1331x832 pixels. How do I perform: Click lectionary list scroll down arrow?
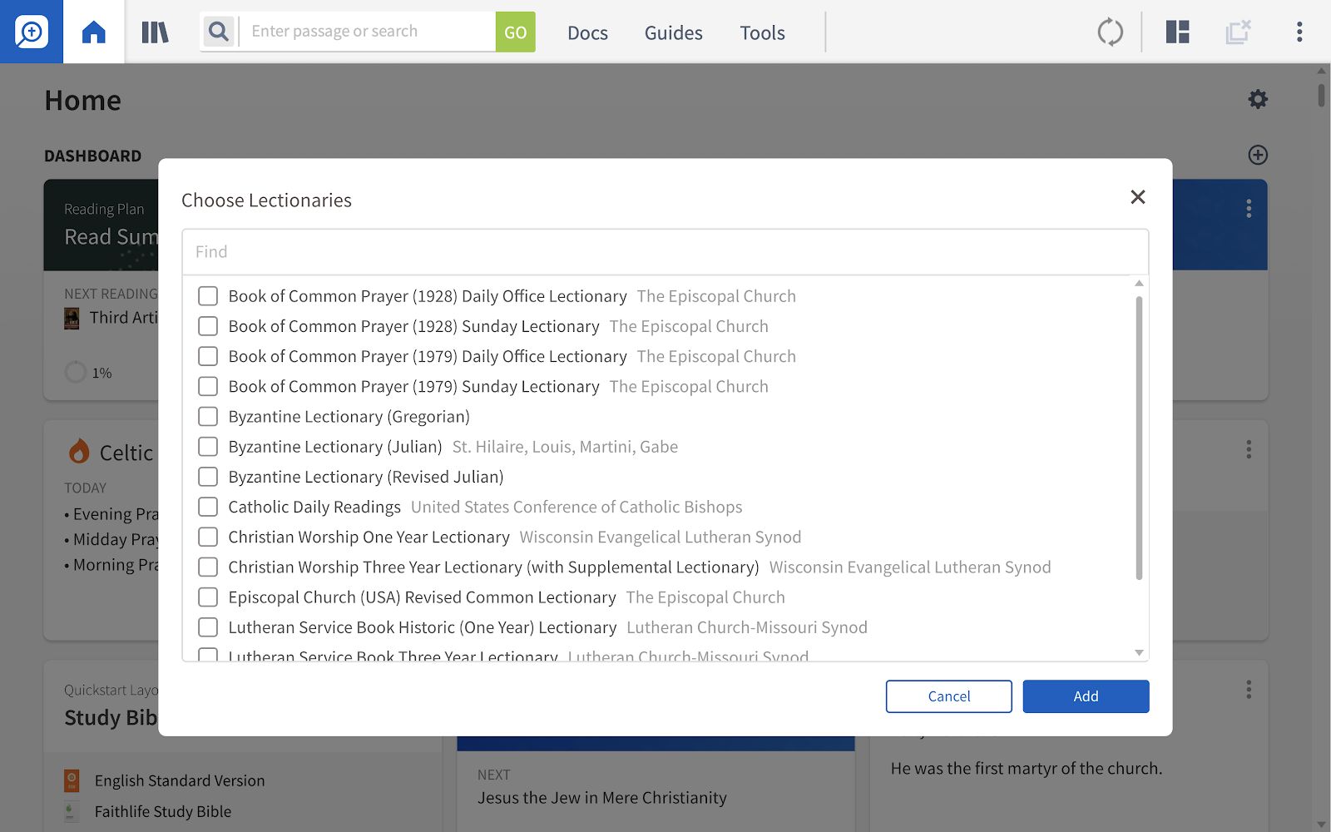[x=1139, y=653]
